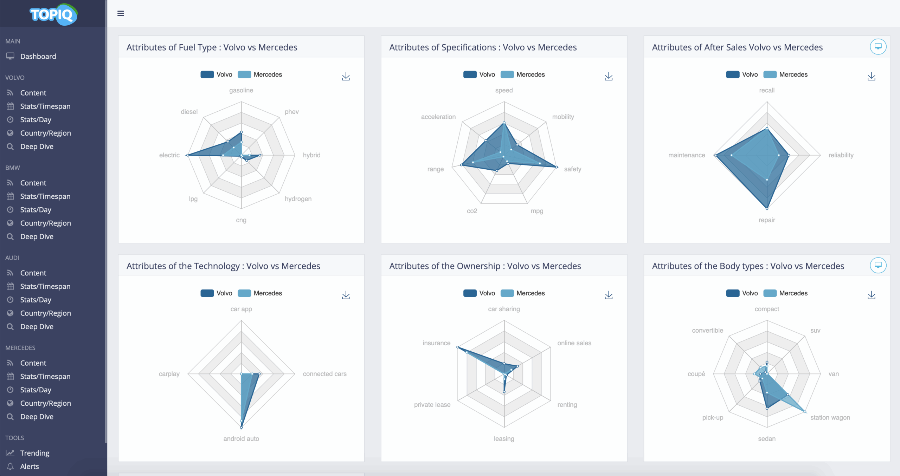Download the Specifications radar chart
Image resolution: width=900 pixels, height=476 pixels.
609,77
